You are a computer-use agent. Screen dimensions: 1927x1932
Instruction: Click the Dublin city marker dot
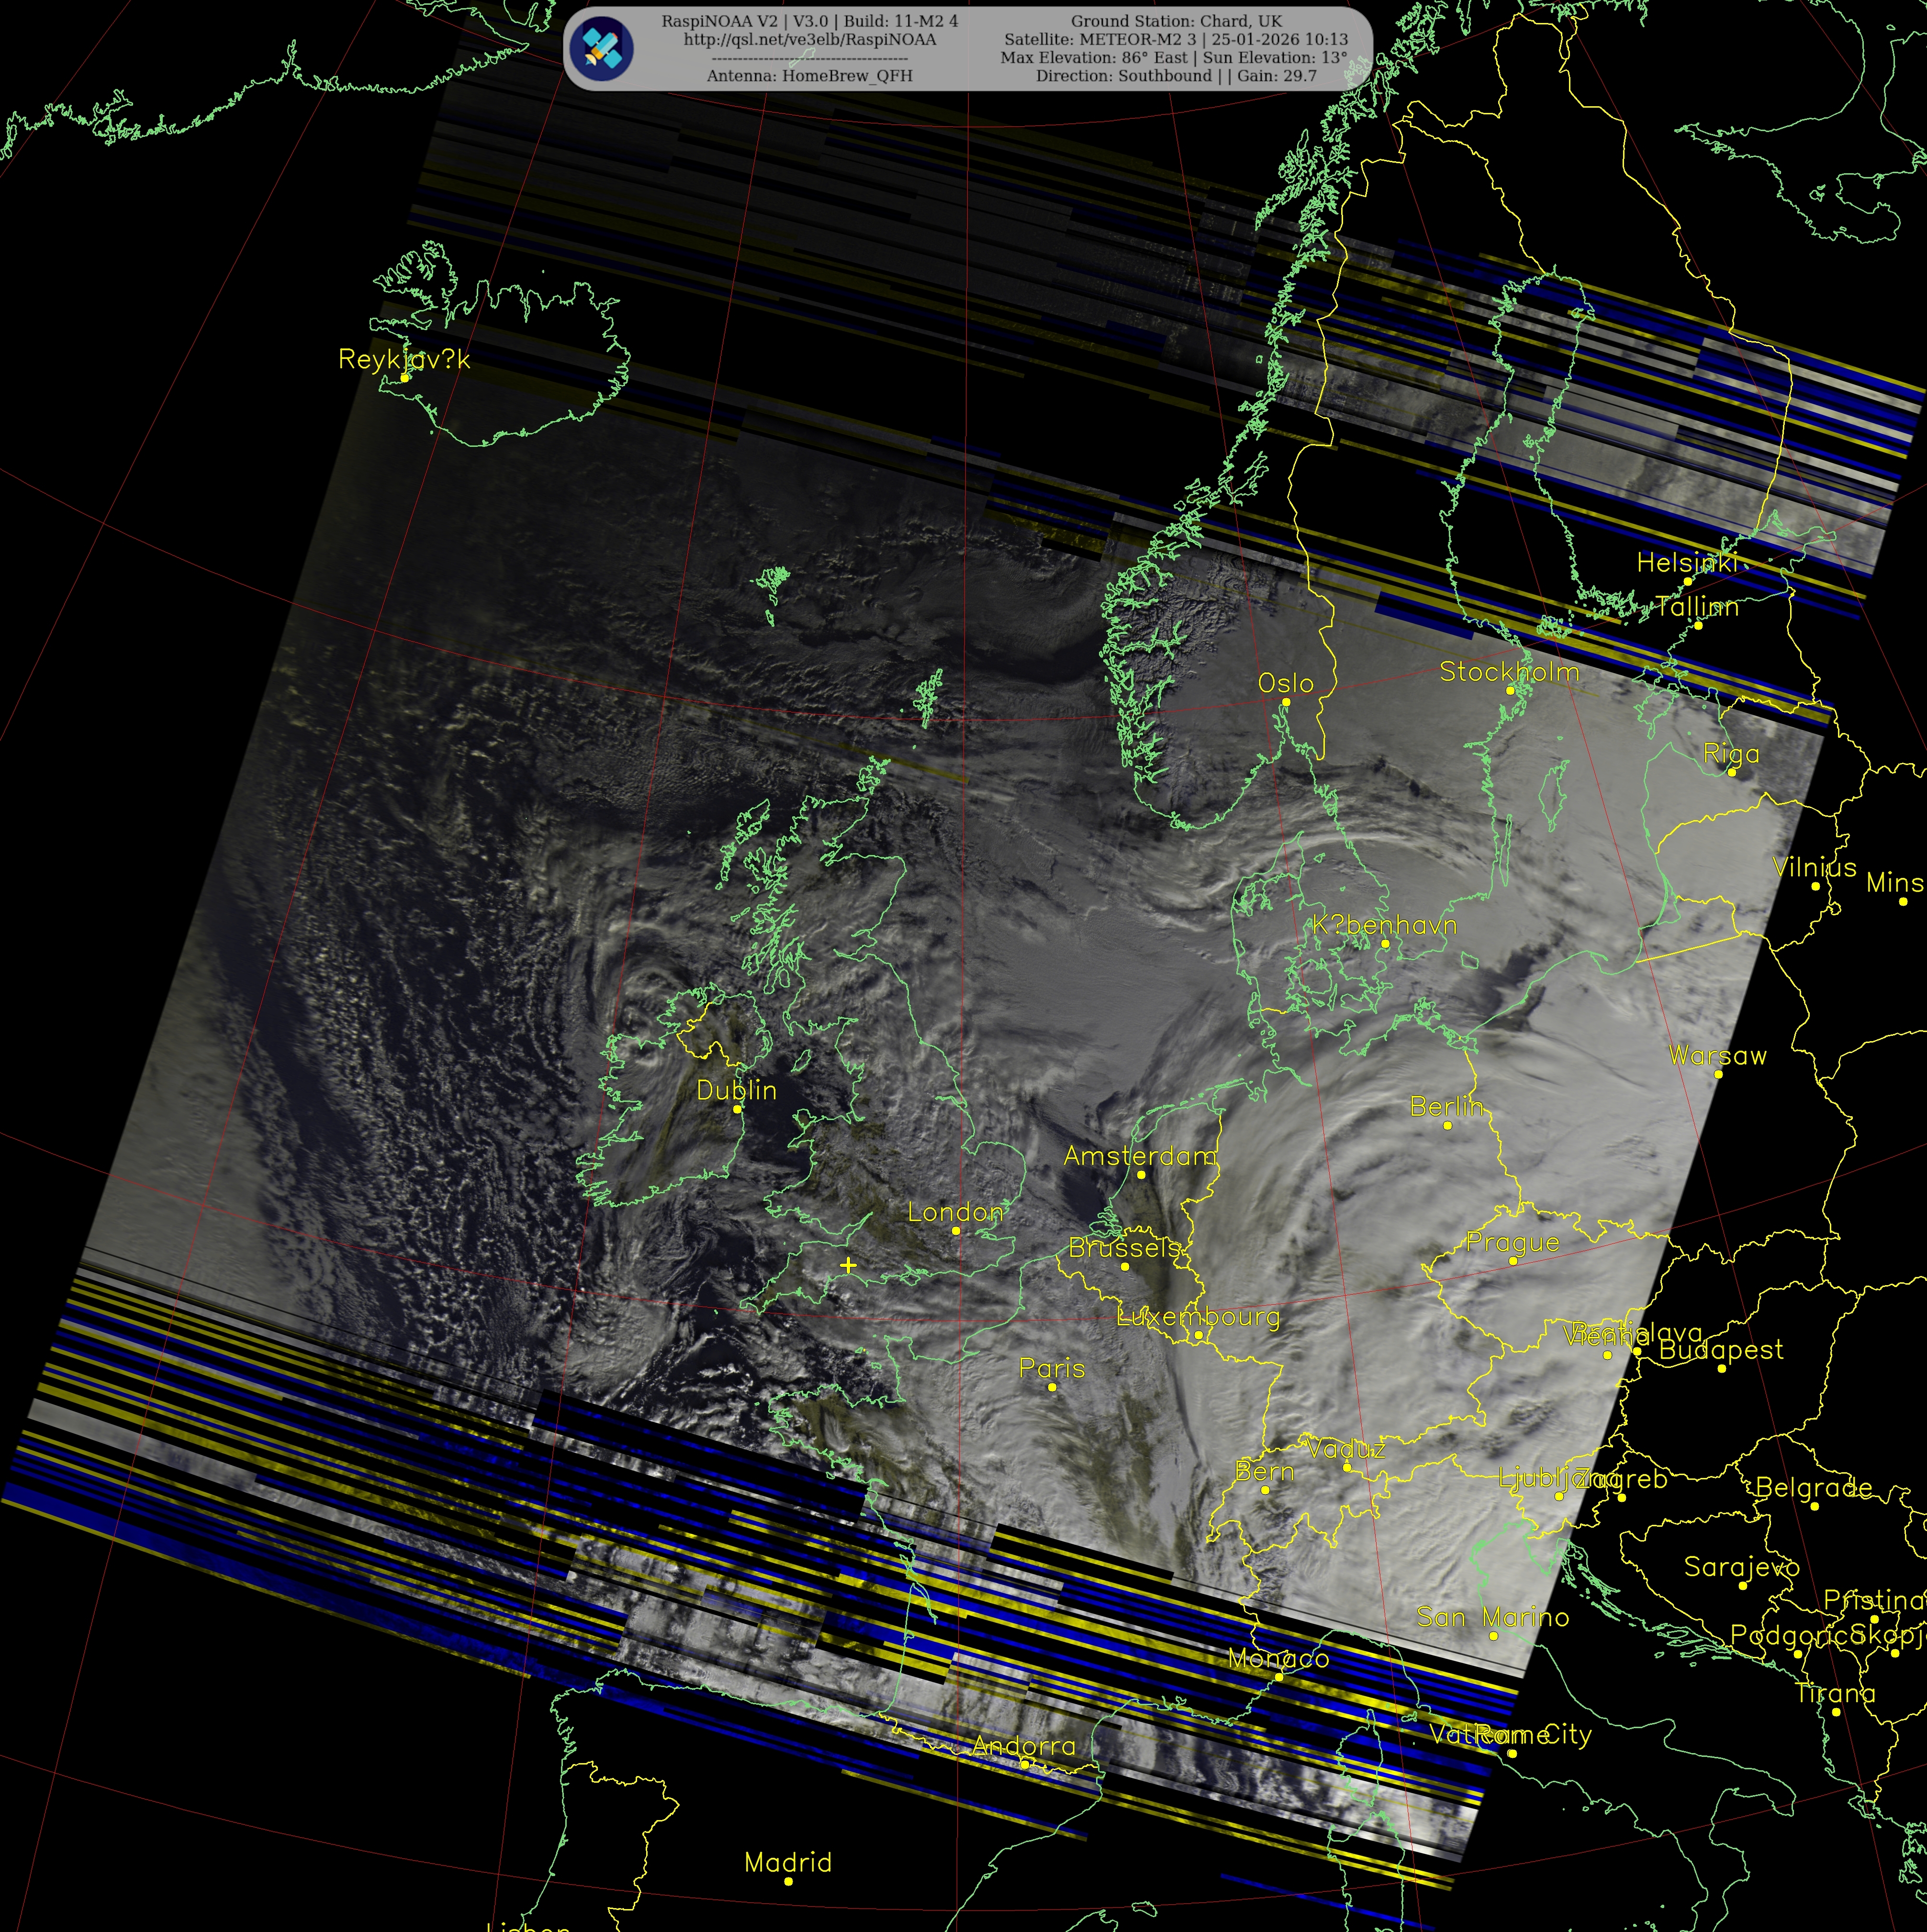[x=738, y=1109]
